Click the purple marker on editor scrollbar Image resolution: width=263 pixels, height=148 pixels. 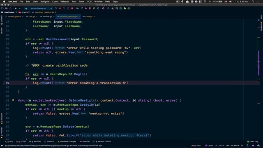click(x=258, y=63)
